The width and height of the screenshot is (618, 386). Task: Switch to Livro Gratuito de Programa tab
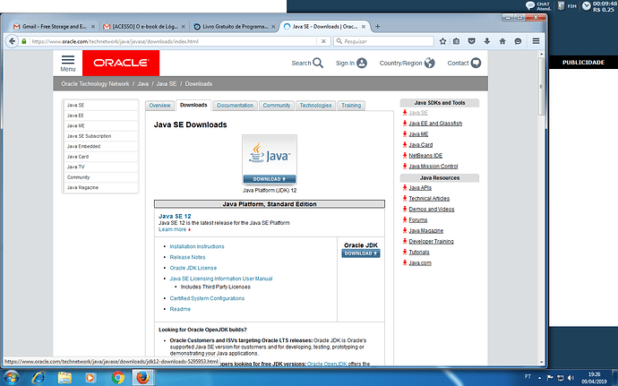pos(234,27)
